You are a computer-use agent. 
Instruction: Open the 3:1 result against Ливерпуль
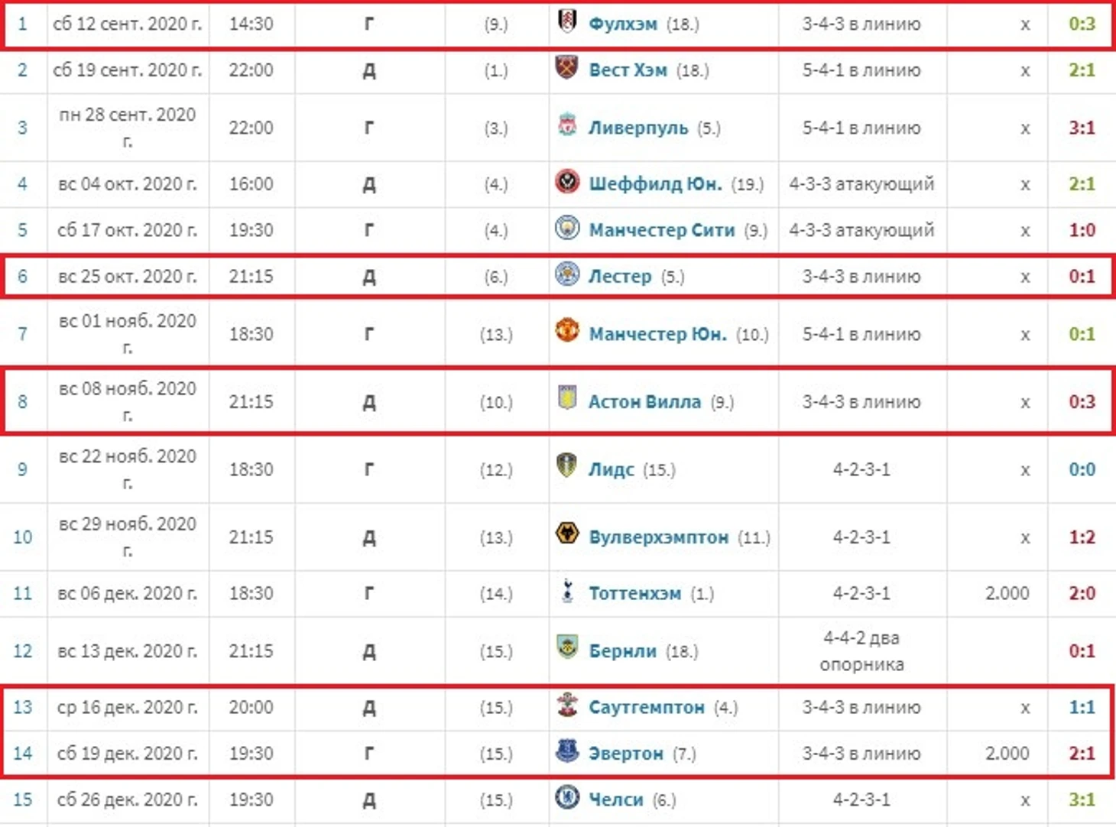click(x=1082, y=128)
